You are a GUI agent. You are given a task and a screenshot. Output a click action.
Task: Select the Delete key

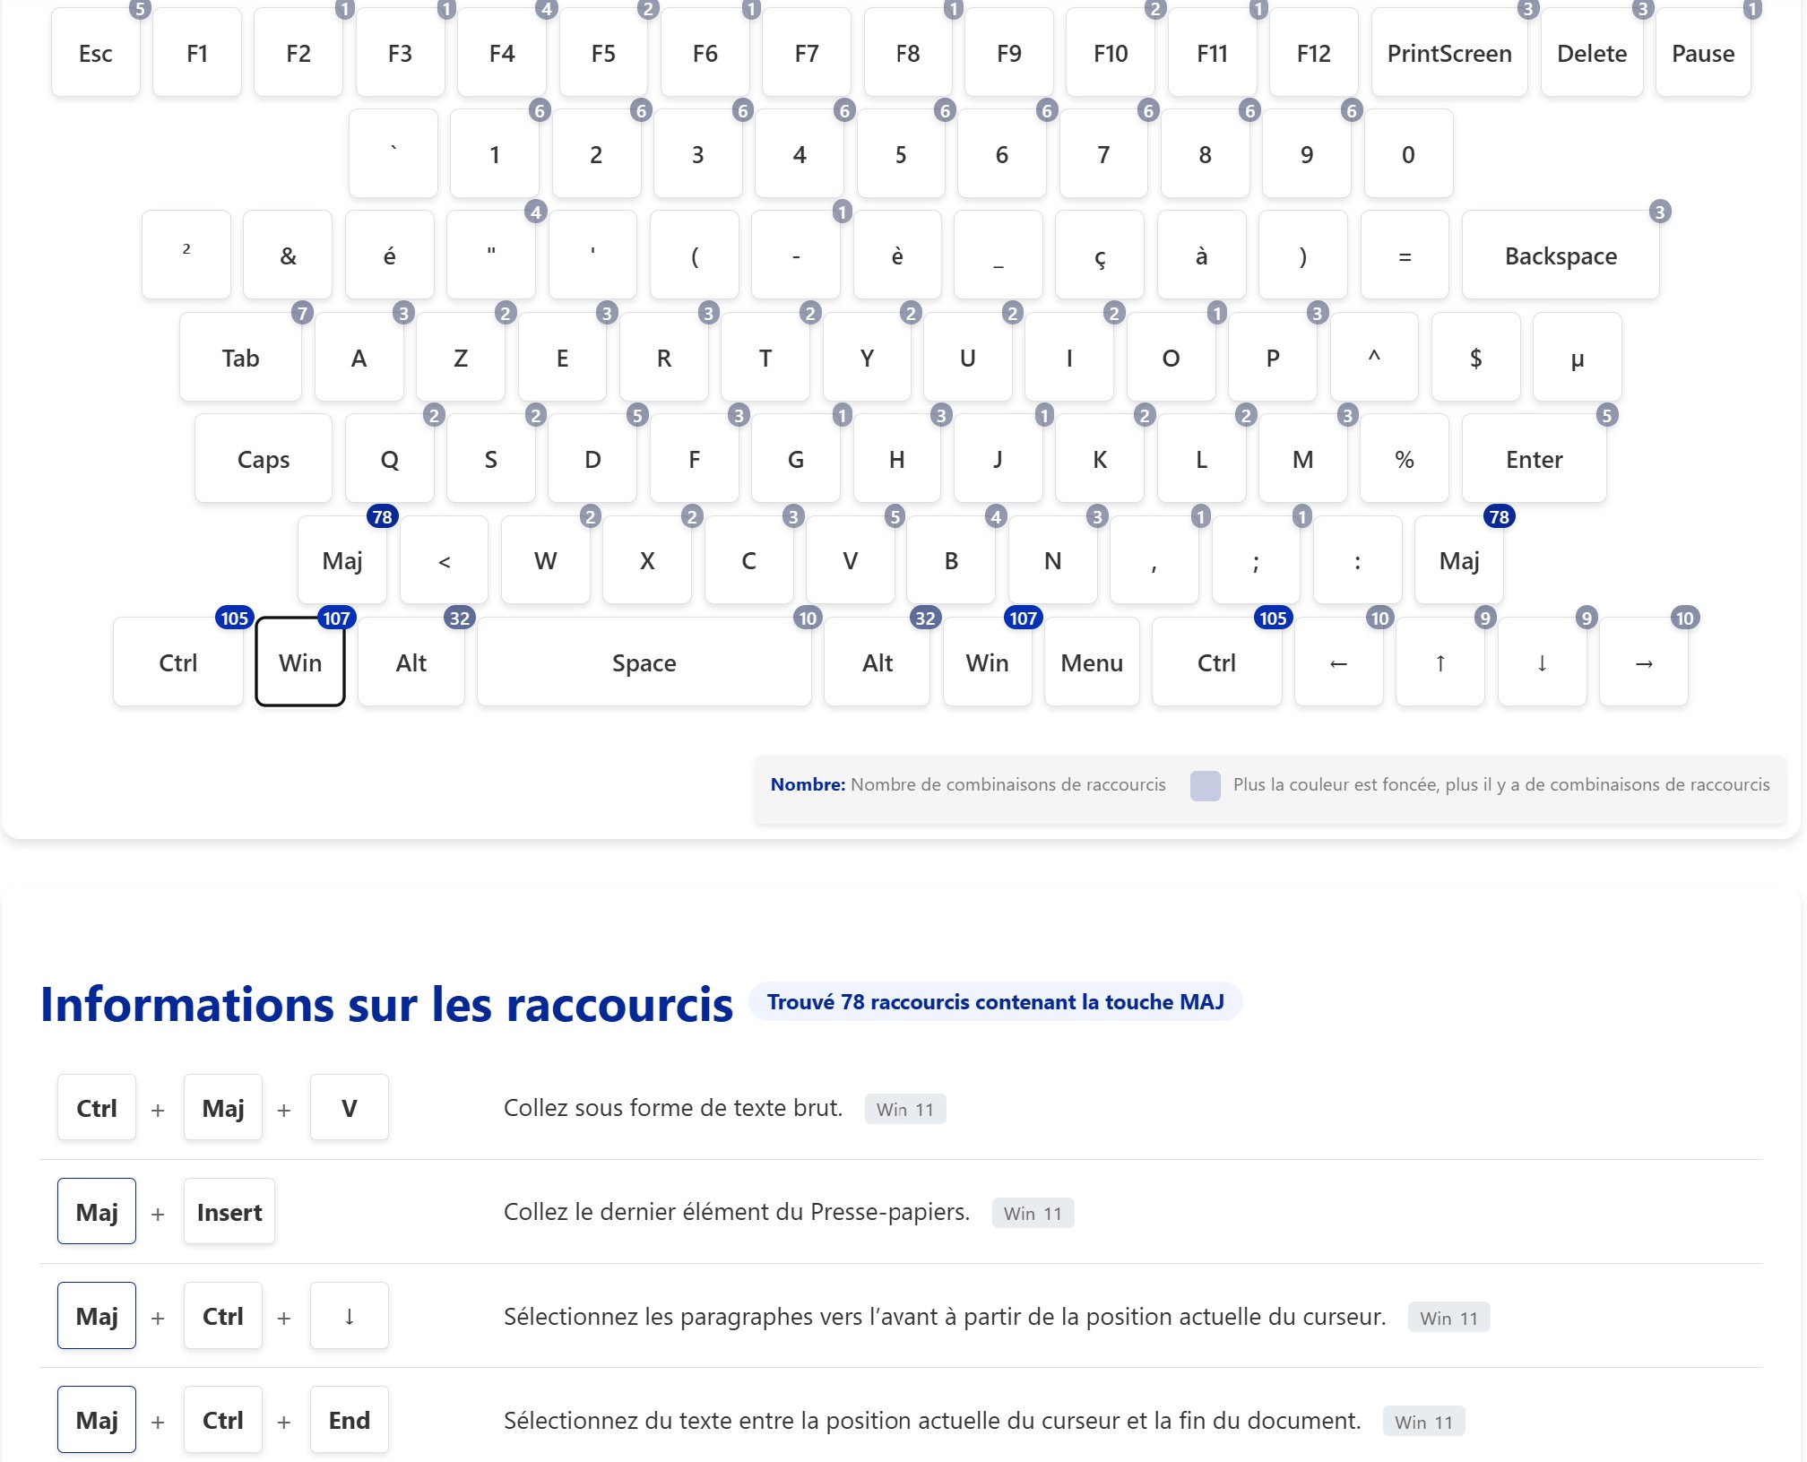(1592, 53)
